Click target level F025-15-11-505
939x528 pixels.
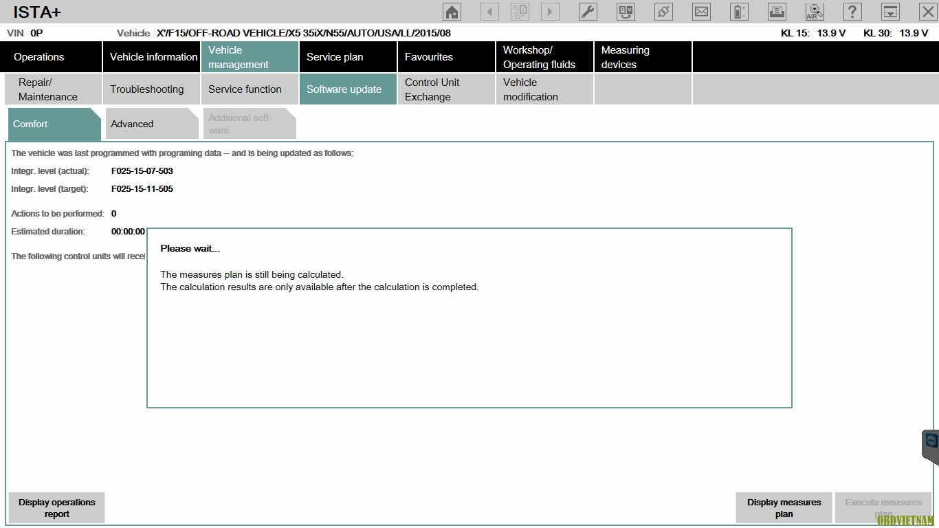[142, 189]
